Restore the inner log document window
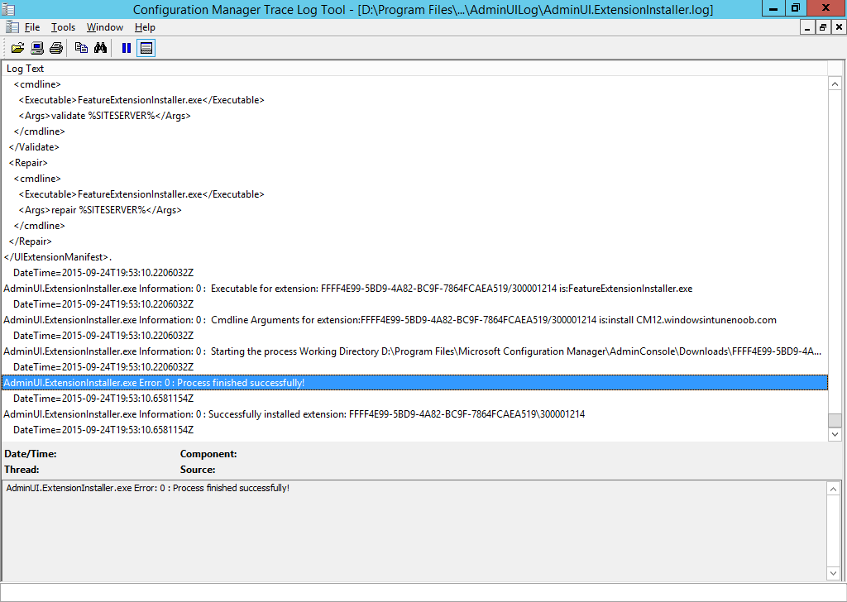 (823, 27)
